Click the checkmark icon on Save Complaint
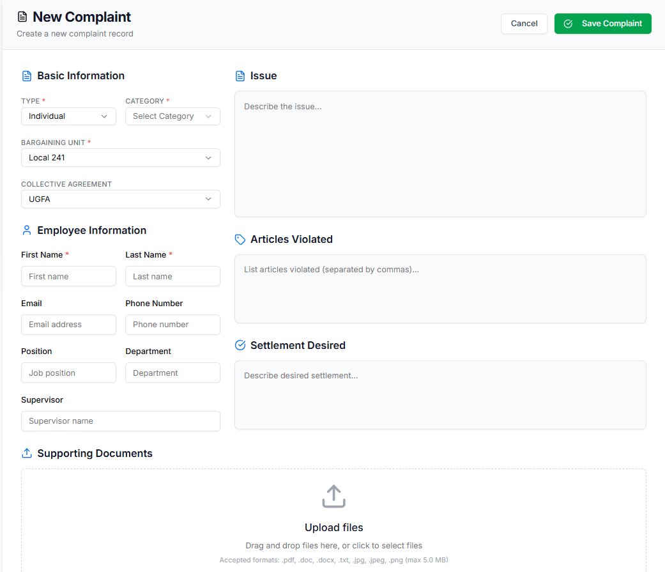The height and width of the screenshot is (572, 665). click(x=567, y=24)
